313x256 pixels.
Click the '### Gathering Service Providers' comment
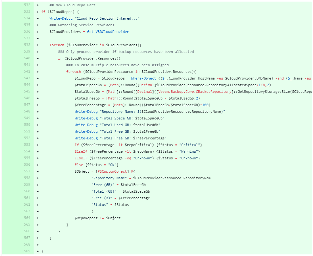tap(82, 25)
